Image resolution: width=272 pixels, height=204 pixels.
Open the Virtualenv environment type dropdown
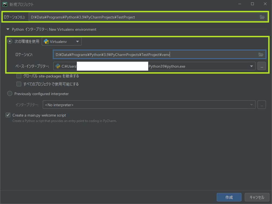62,42
